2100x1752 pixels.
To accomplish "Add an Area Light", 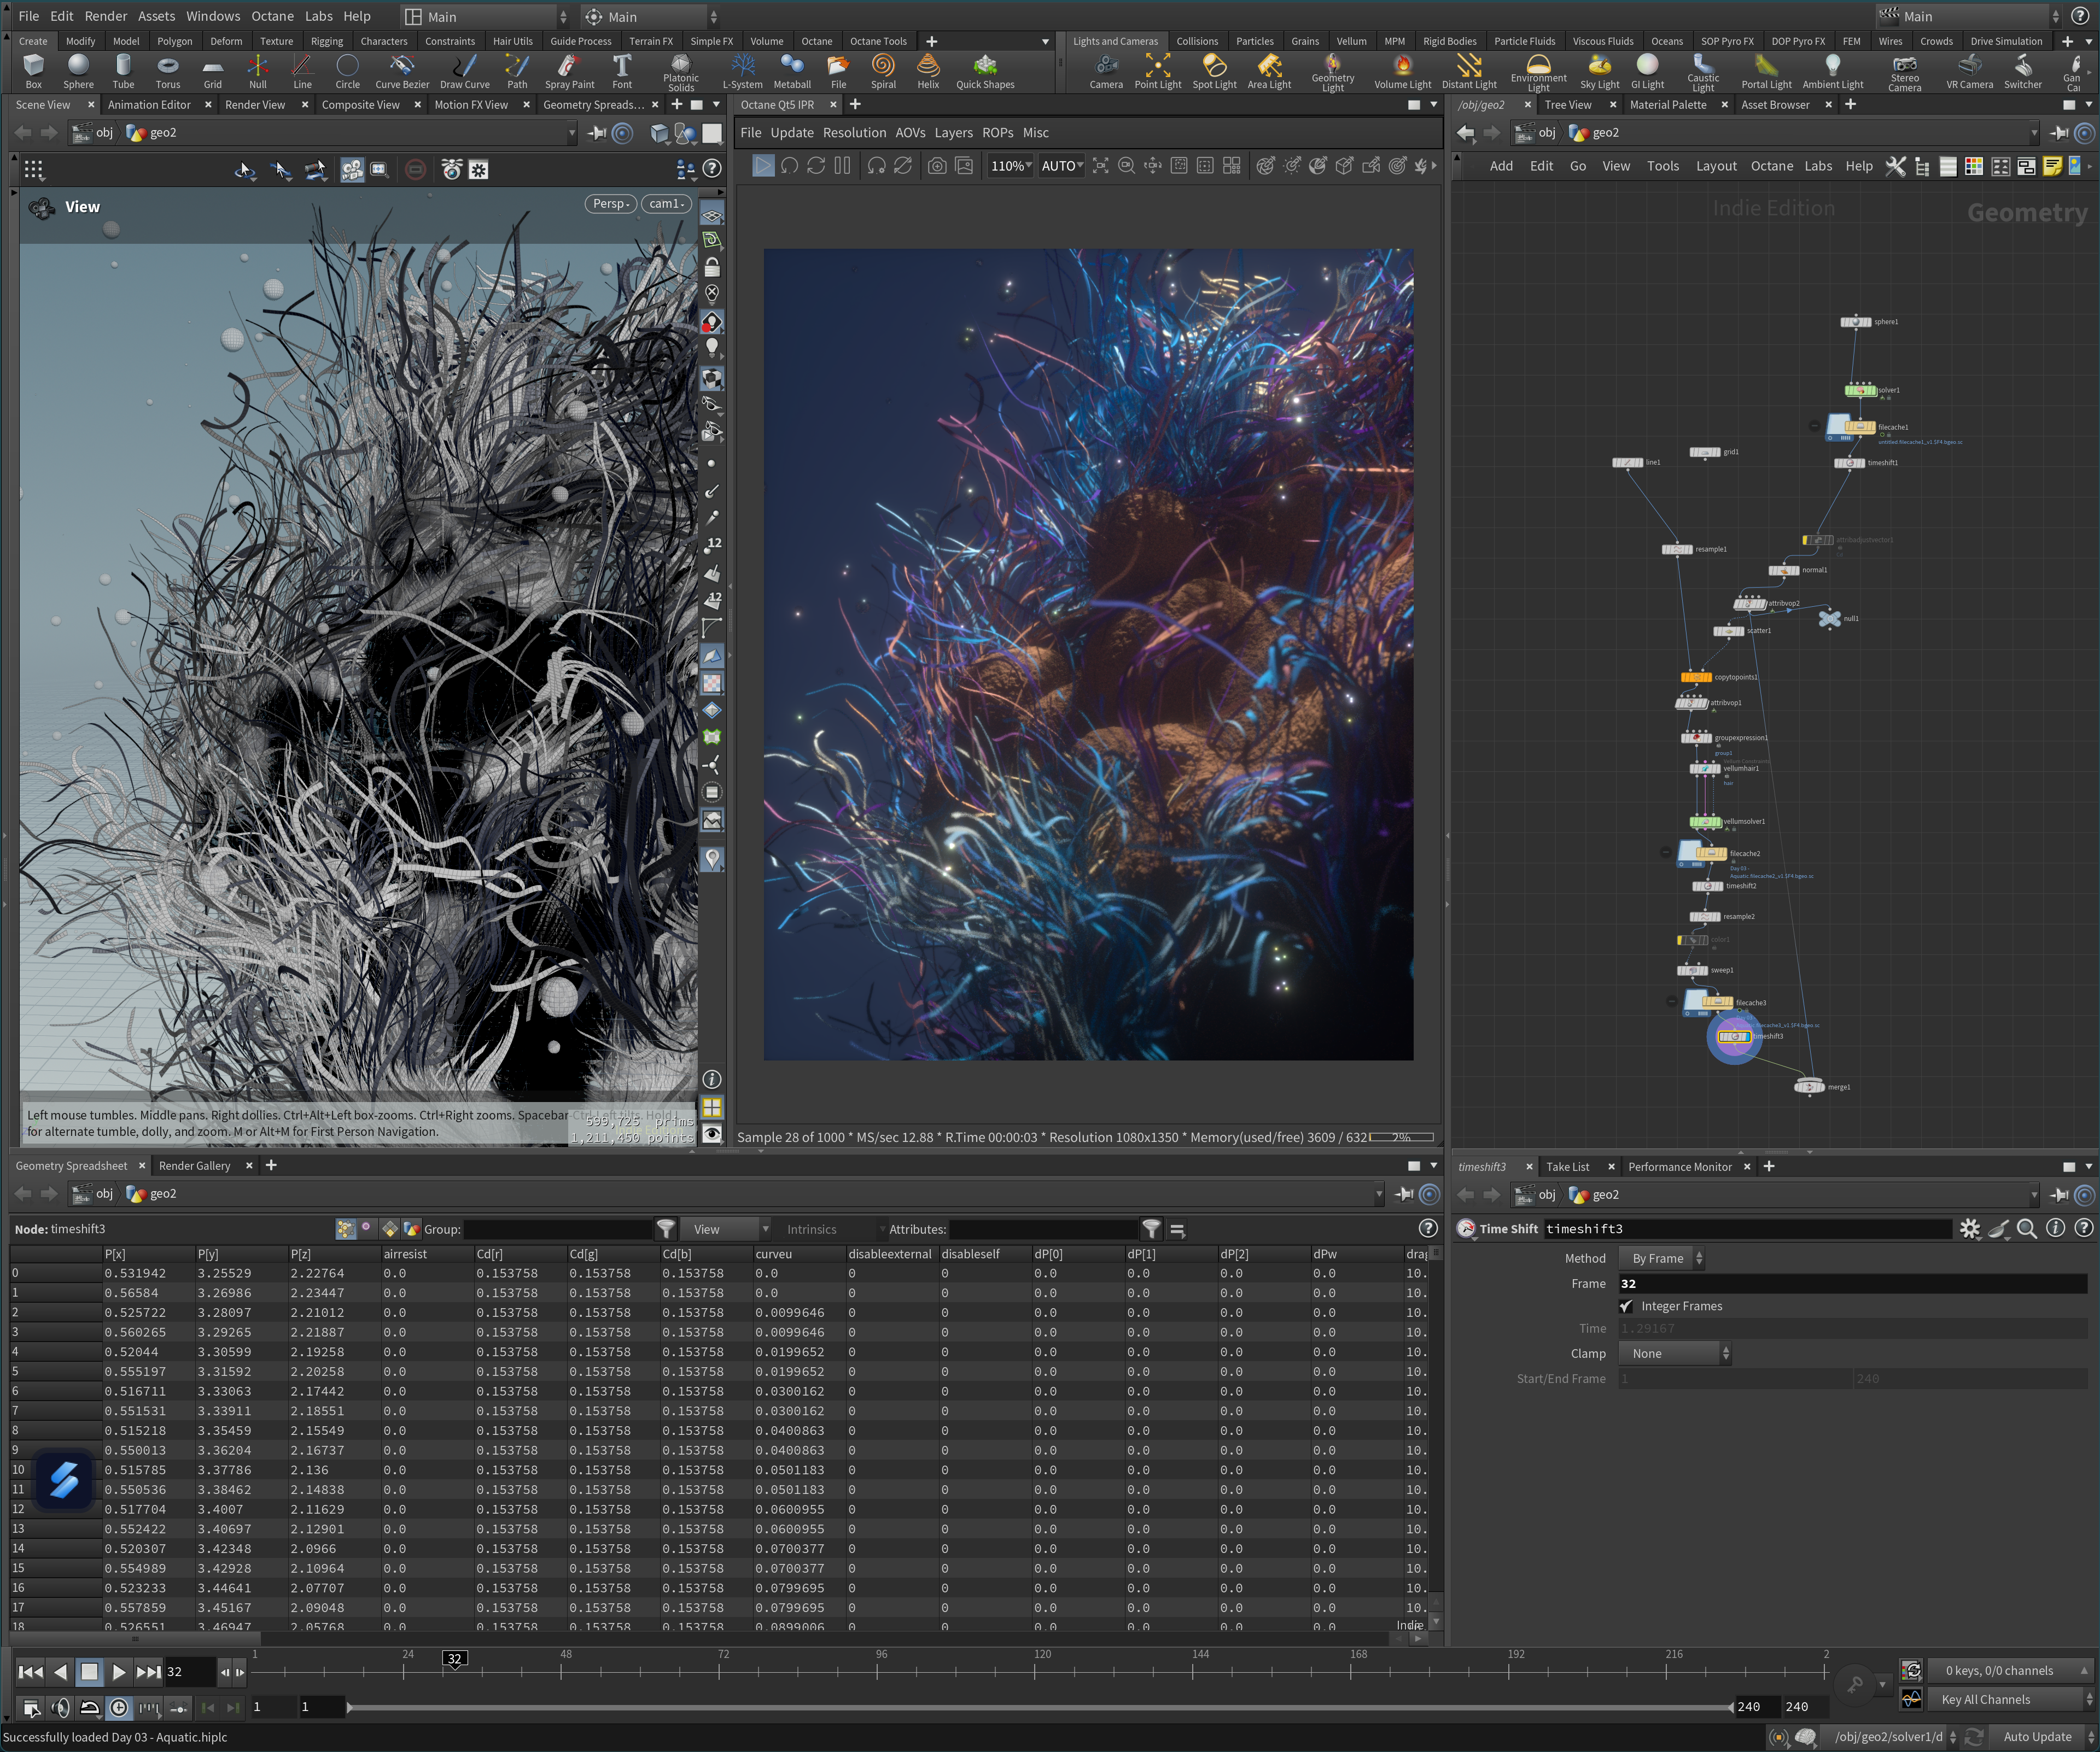I will [x=1269, y=71].
